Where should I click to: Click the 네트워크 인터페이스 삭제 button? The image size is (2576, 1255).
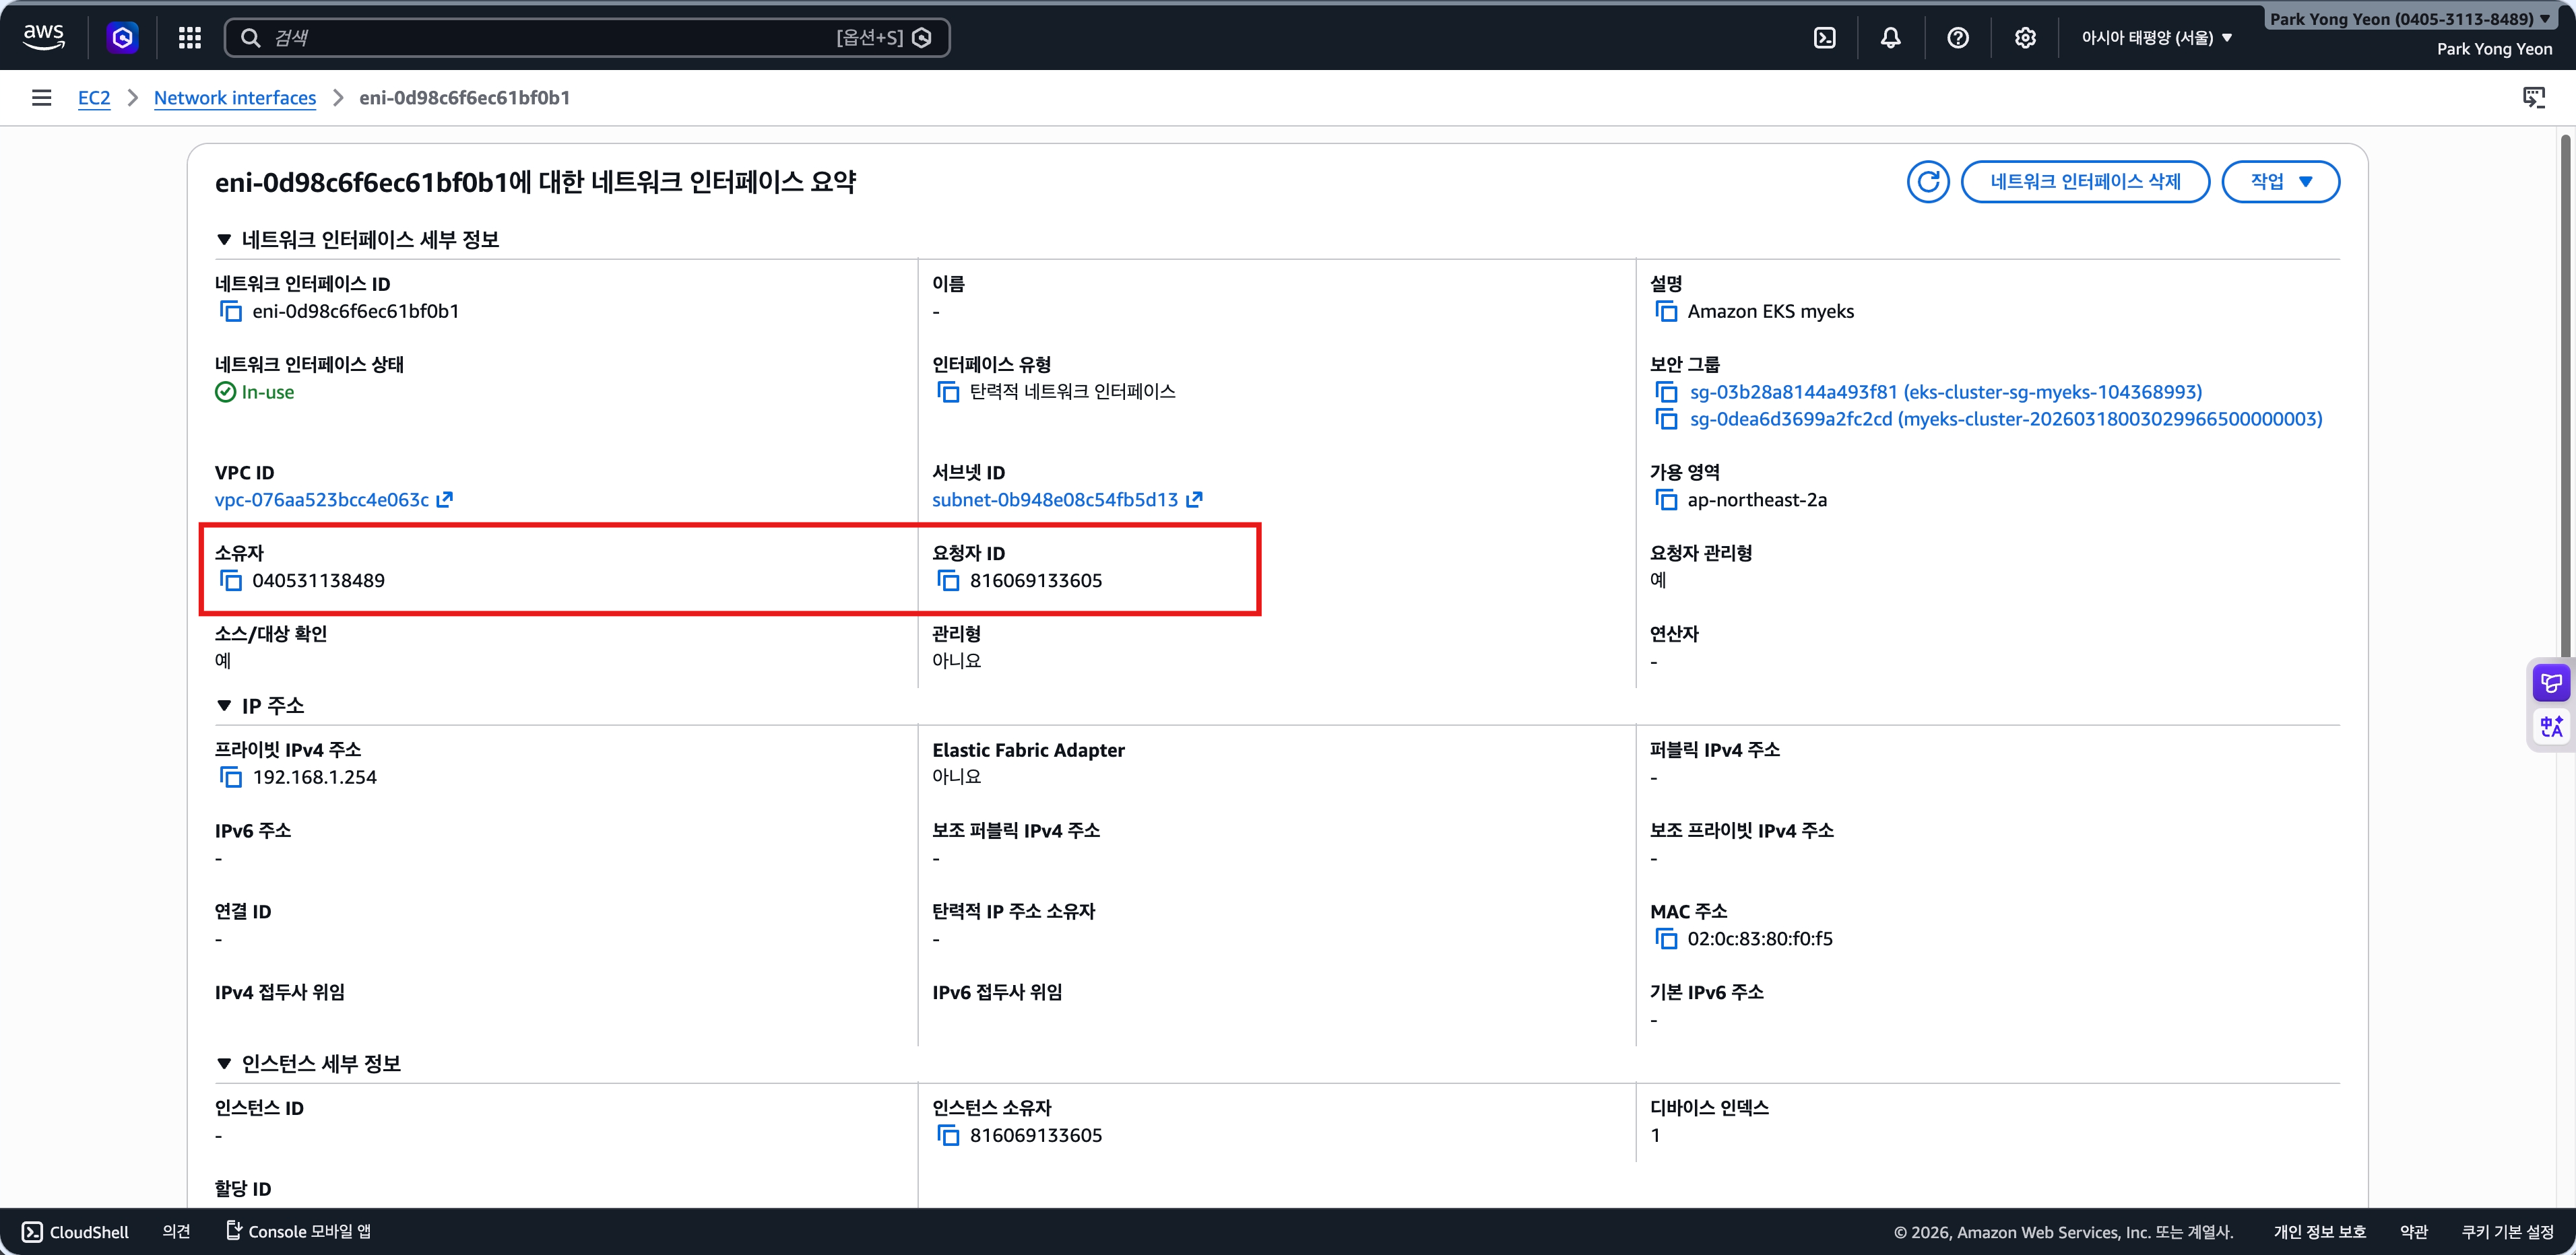tap(2086, 181)
